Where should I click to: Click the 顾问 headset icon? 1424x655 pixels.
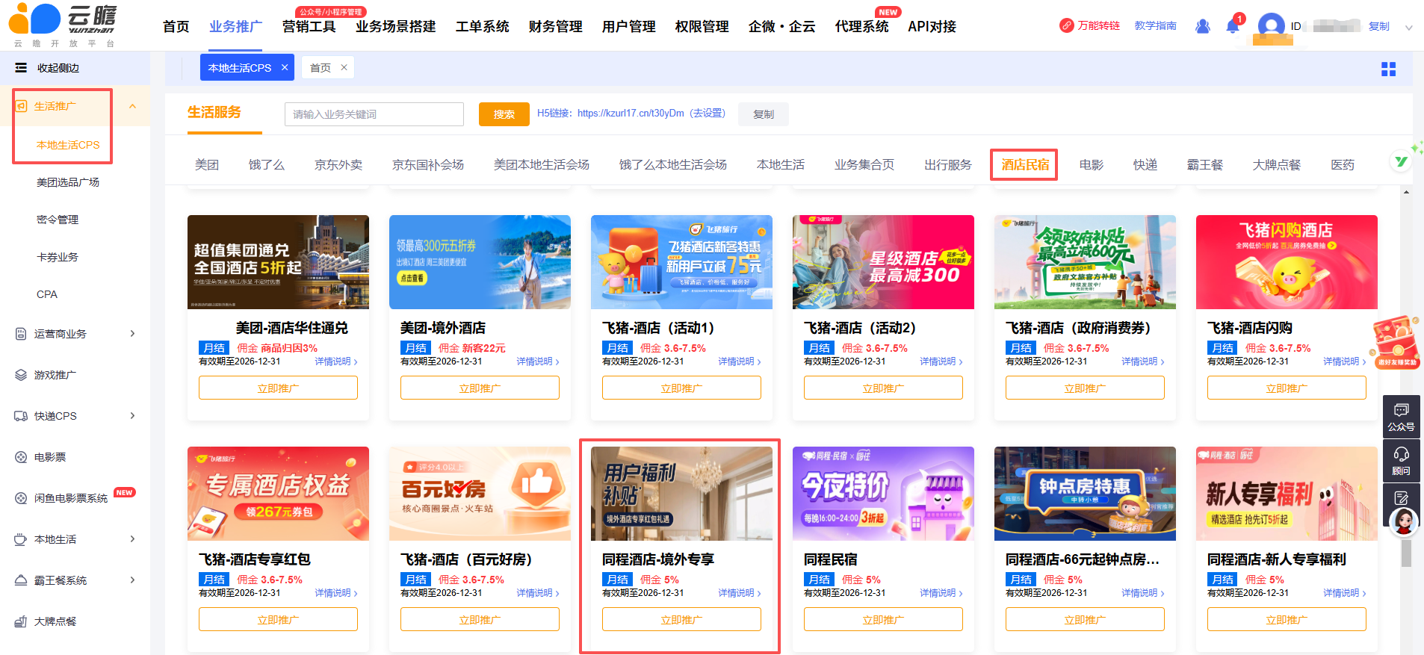coord(1401,460)
